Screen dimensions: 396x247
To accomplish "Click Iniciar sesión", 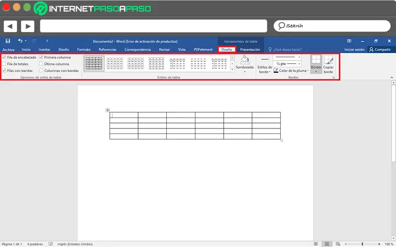I will (354, 50).
